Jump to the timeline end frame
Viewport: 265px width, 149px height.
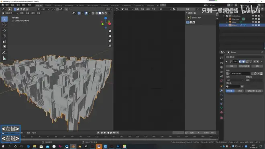tap(118, 133)
